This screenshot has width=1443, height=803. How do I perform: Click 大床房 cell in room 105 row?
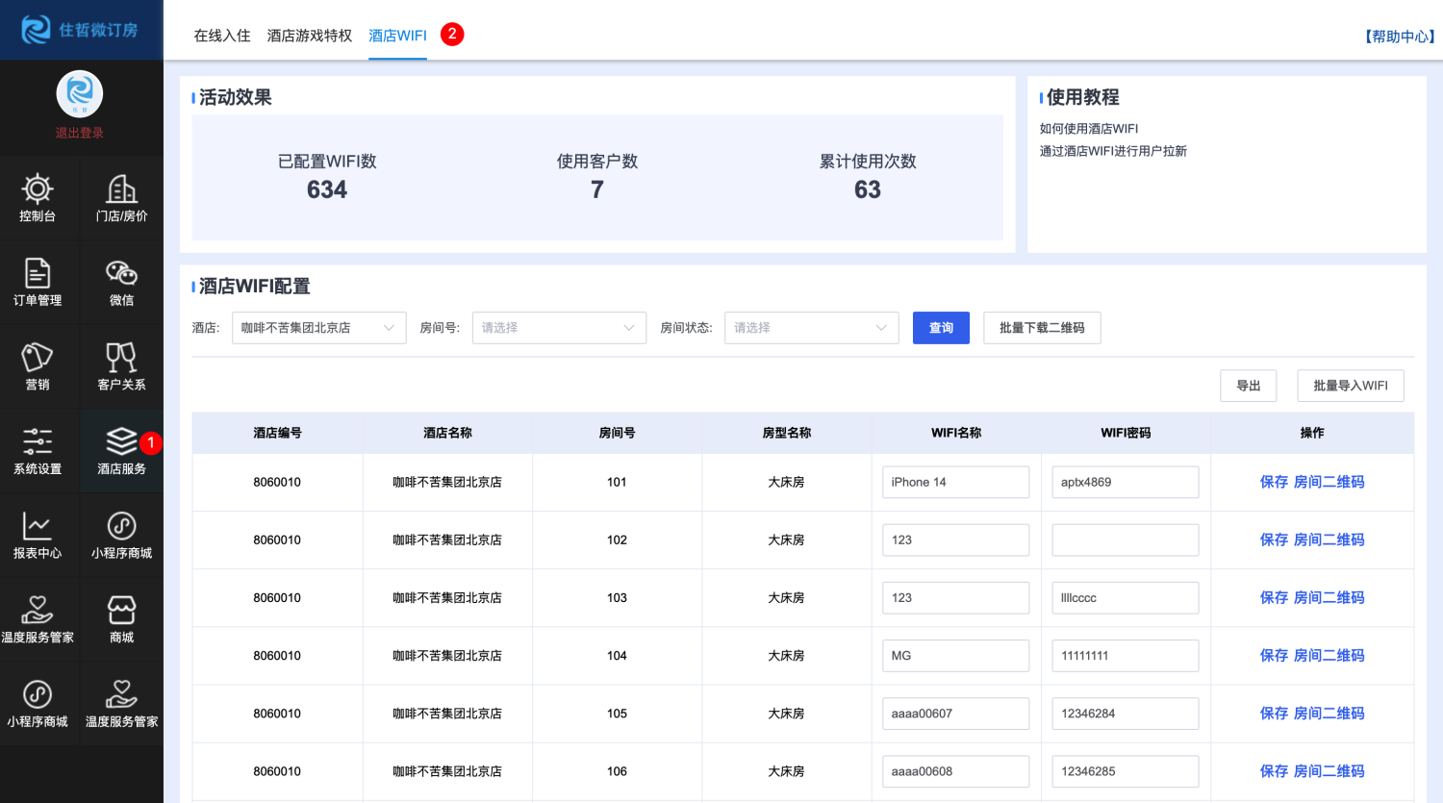[x=786, y=713]
